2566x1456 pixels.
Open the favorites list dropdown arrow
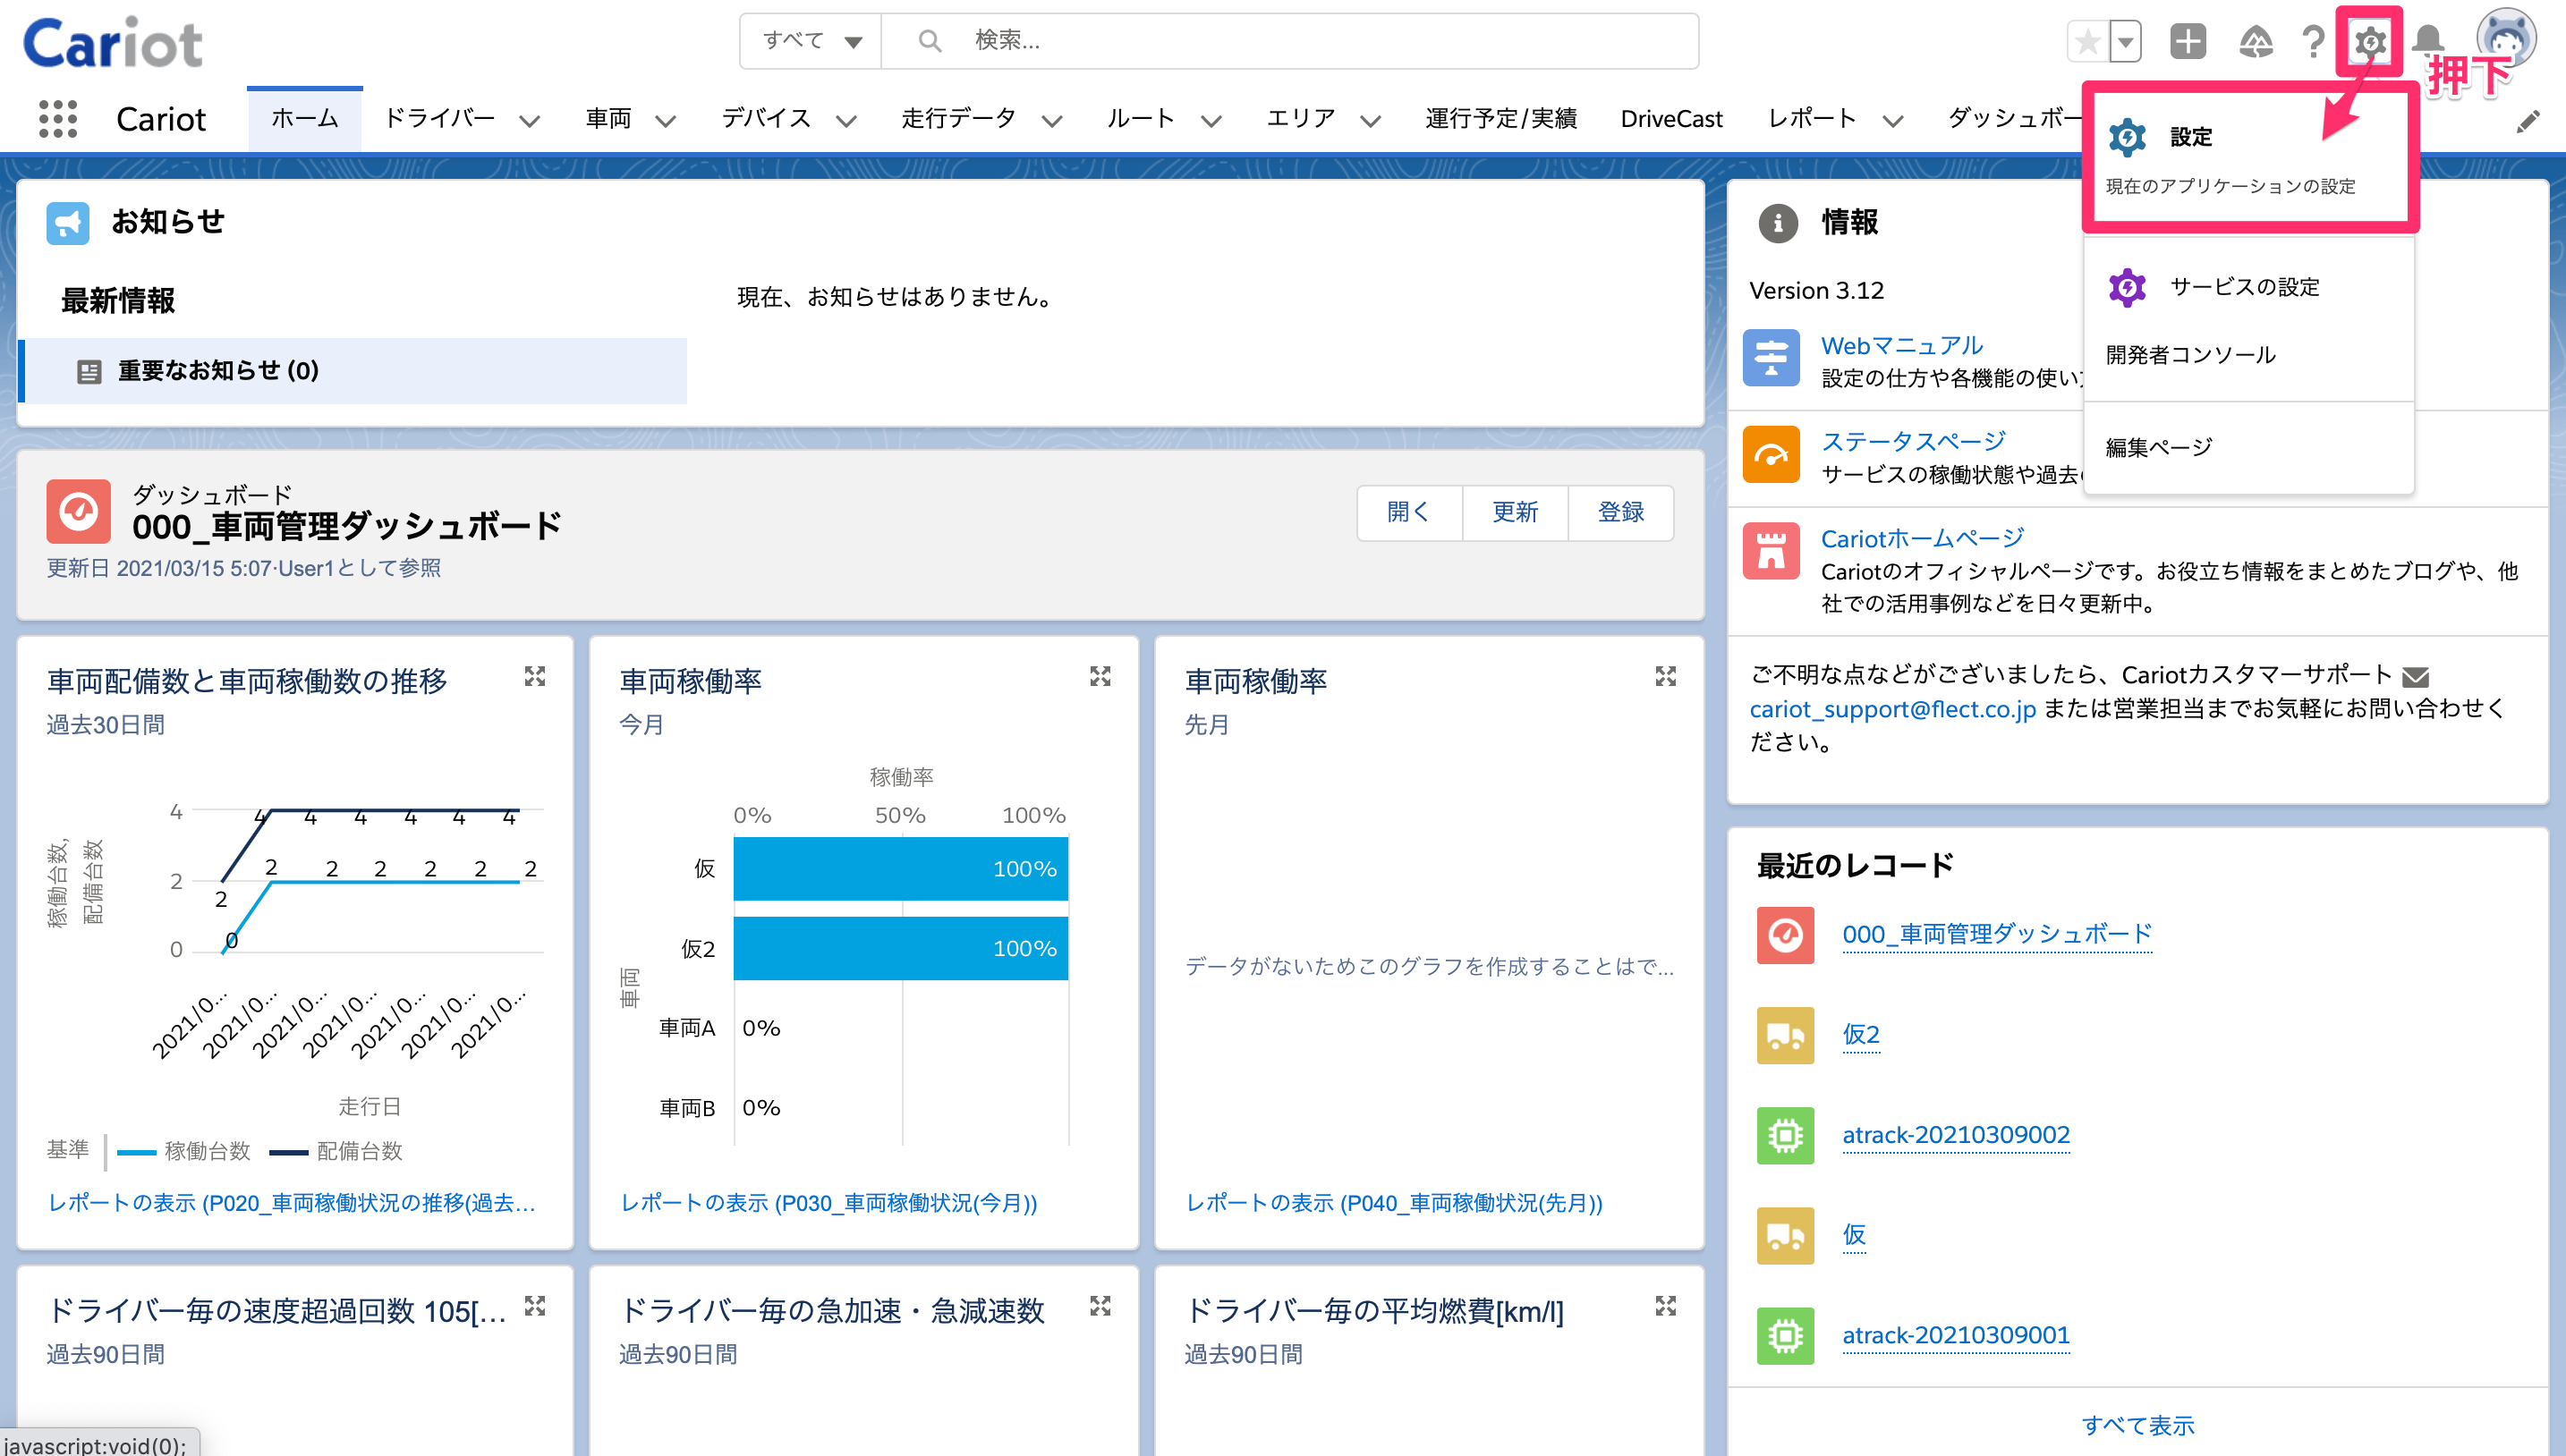2125,42
